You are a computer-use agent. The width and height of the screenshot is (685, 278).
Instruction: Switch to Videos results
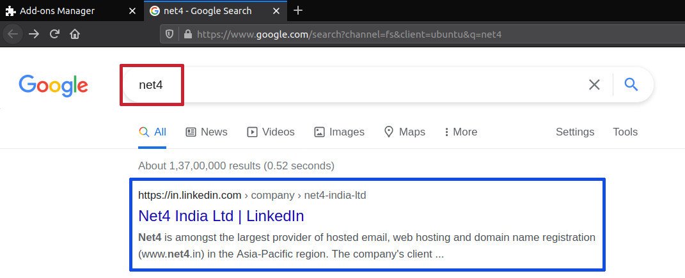coord(271,132)
